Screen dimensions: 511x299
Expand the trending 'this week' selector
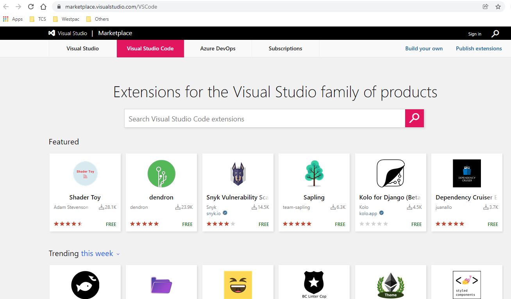[100, 253]
